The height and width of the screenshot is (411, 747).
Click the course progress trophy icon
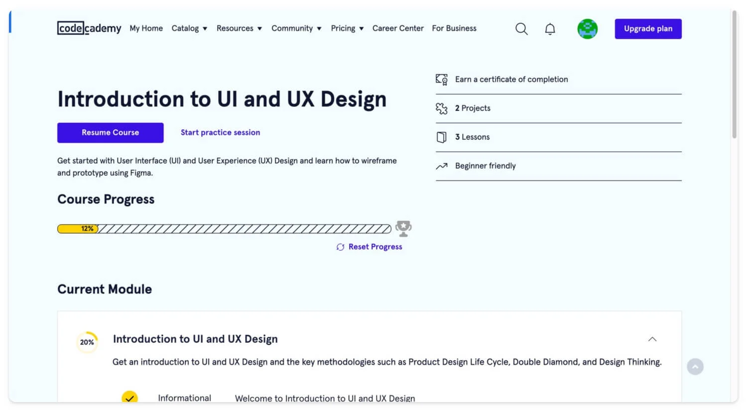403,228
